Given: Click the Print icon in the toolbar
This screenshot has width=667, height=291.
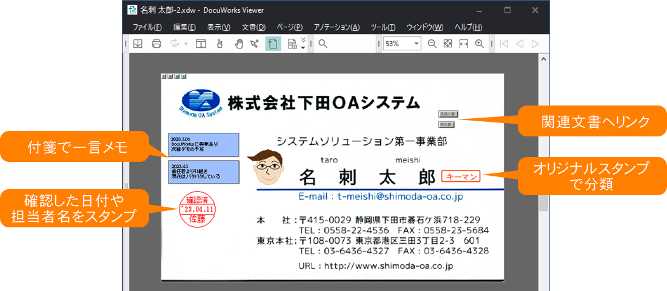Looking at the screenshot, I should (156, 44).
